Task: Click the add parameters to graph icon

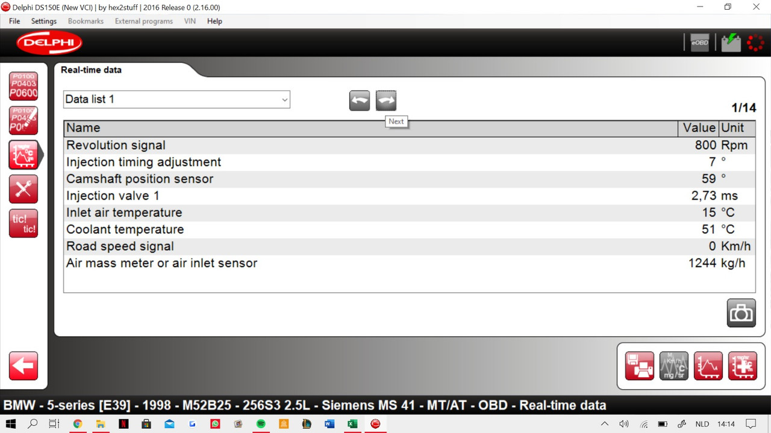Action: click(x=743, y=366)
